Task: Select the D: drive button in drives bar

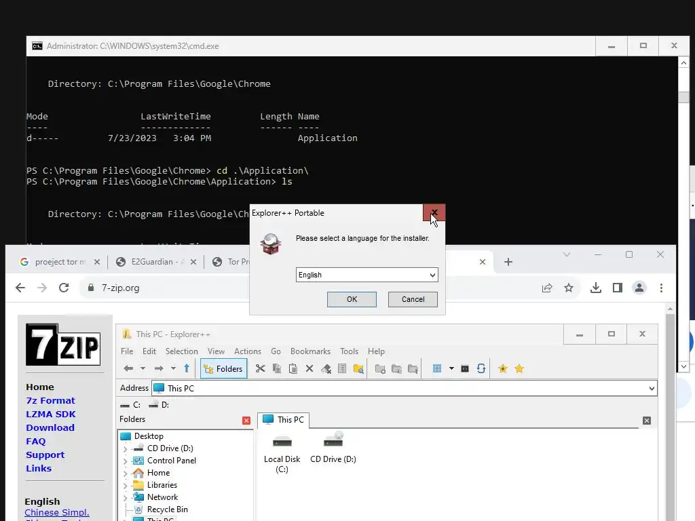Action: click(159, 405)
